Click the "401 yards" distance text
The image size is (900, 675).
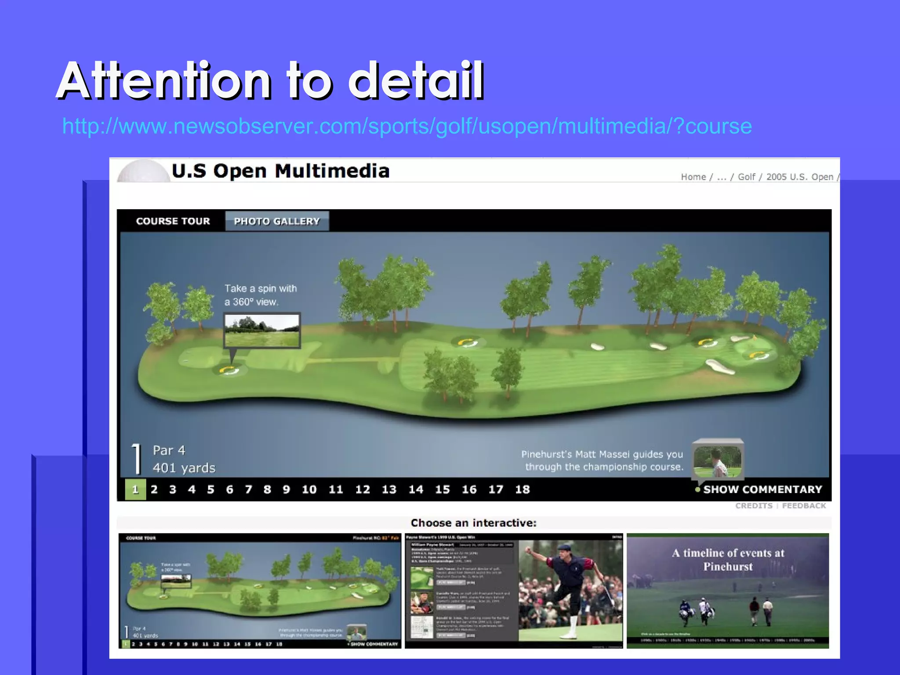[184, 468]
